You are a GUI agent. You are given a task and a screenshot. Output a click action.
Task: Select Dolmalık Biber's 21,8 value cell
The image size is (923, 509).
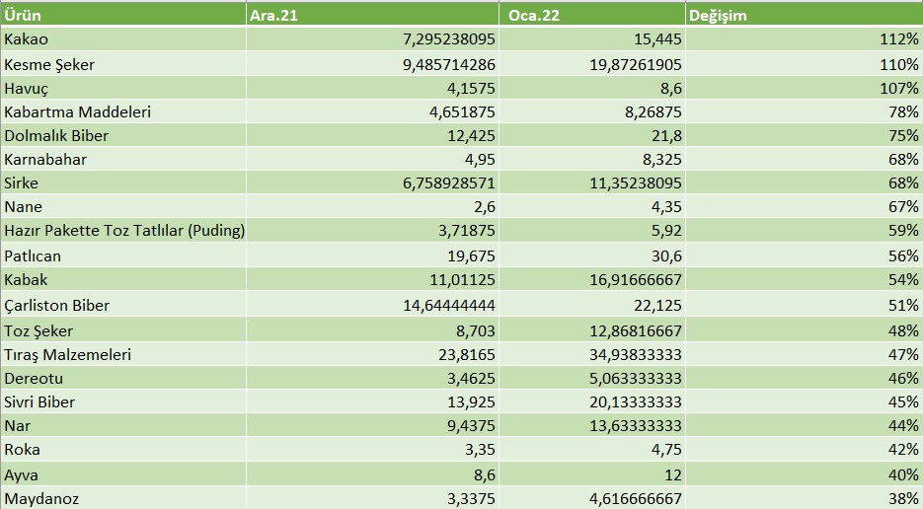pos(591,135)
